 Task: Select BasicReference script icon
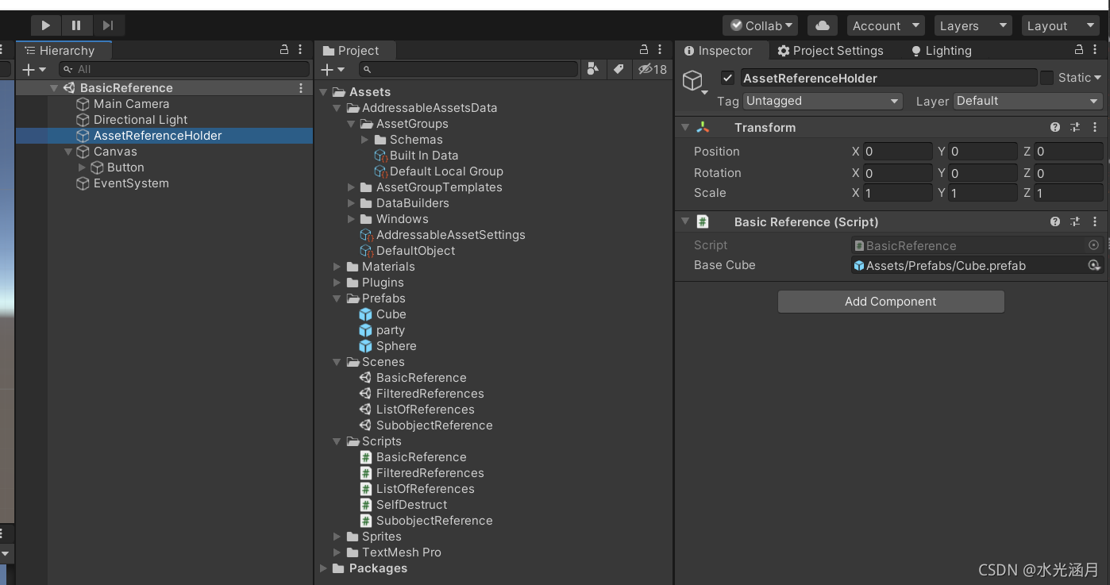pos(365,457)
